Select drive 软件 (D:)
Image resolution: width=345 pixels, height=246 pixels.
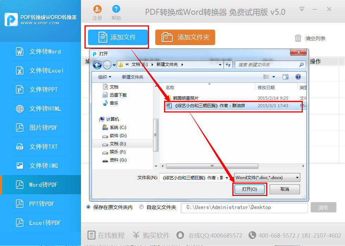point(118,136)
